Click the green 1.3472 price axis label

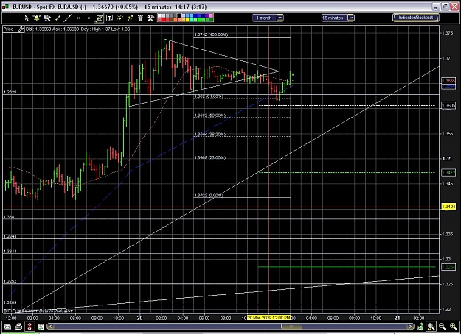(x=448, y=172)
